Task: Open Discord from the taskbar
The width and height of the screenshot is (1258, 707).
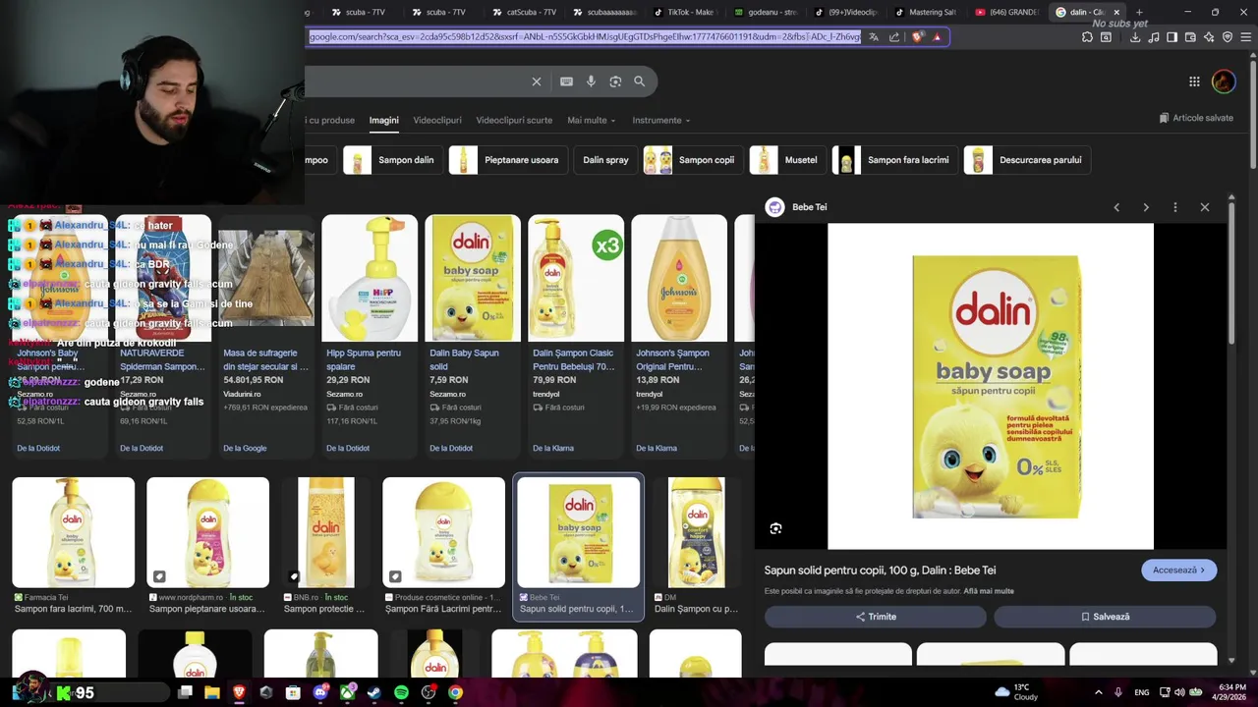Action: pyautogui.click(x=320, y=692)
